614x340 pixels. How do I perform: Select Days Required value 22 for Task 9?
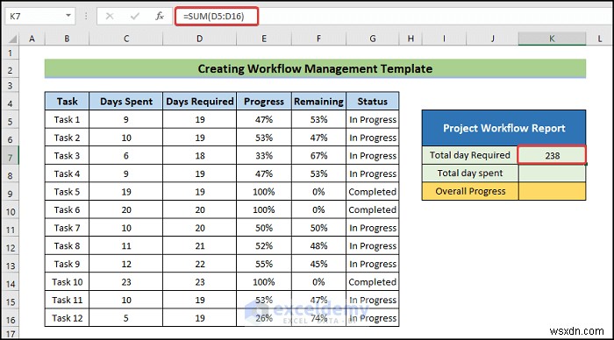click(200, 264)
